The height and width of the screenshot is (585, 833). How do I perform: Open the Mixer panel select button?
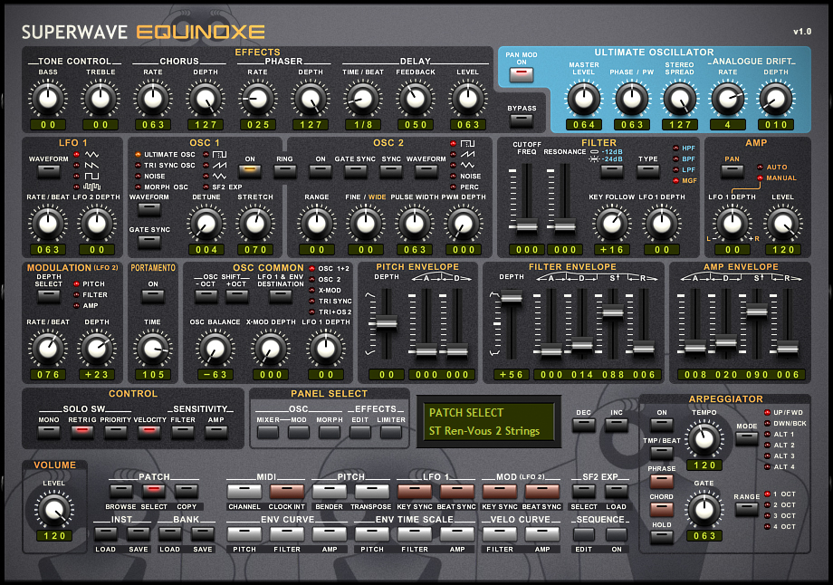(x=267, y=432)
